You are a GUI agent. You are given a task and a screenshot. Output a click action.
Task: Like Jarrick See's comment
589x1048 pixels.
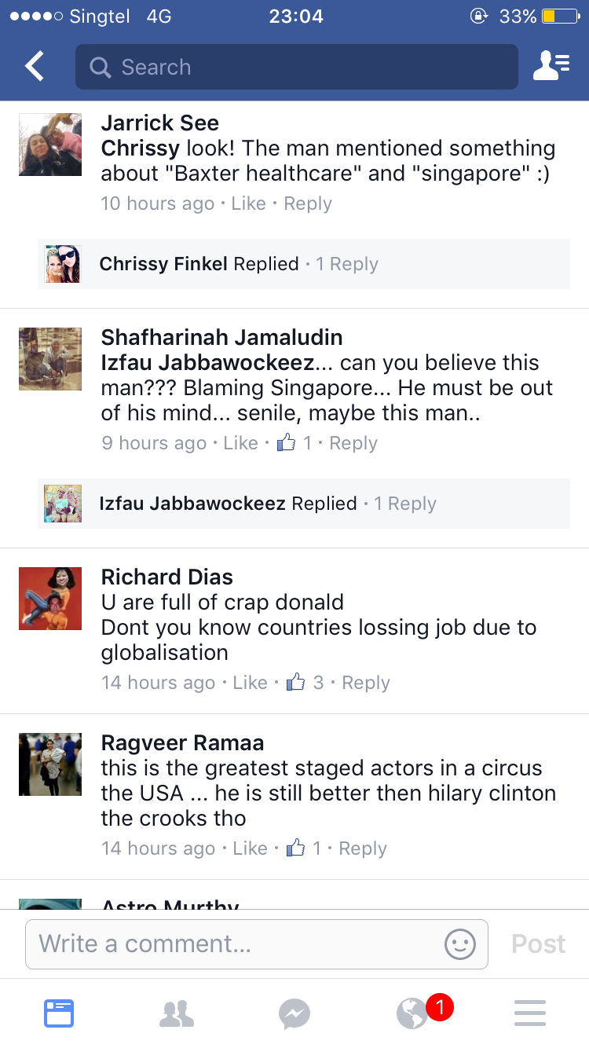[249, 203]
